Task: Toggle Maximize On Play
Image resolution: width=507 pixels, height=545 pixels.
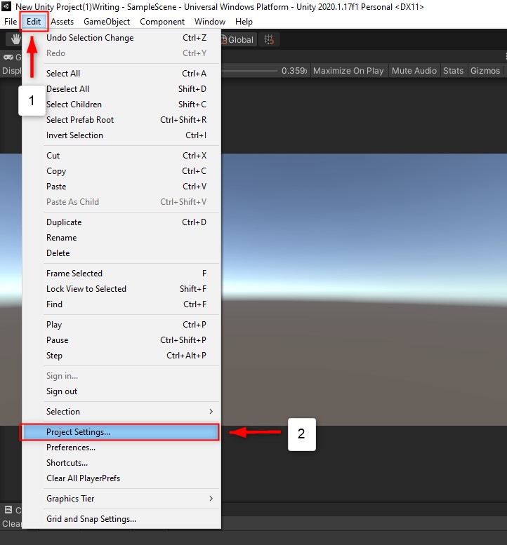Action: tap(348, 71)
